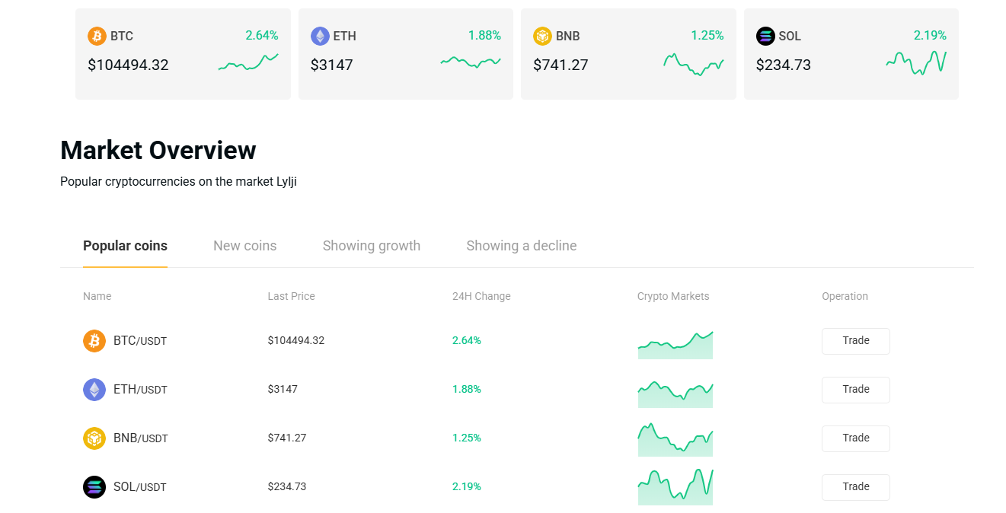This screenshot has width=1006, height=513.
Task: Click the ETH sparkline in top card
Action: click(x=471, y=62)
